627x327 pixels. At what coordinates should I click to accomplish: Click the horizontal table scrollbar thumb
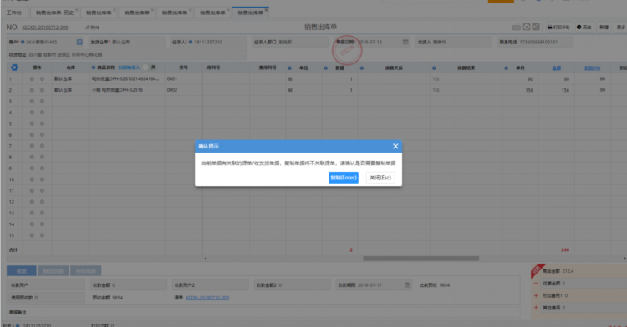pos(421,259)
